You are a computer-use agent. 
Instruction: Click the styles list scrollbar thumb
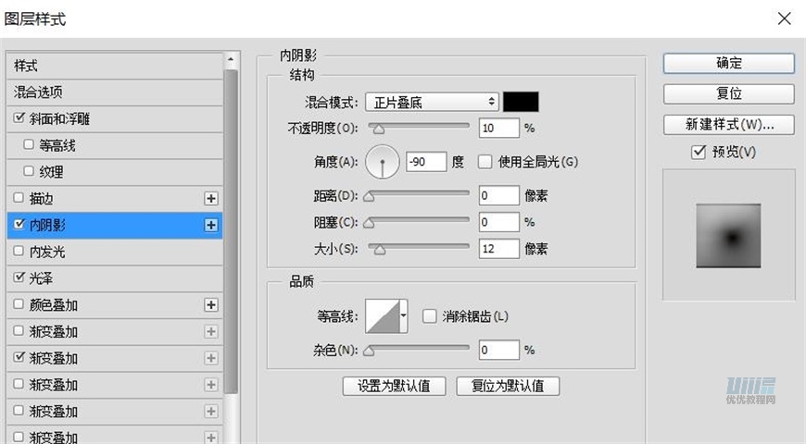[x=232, y=231]
